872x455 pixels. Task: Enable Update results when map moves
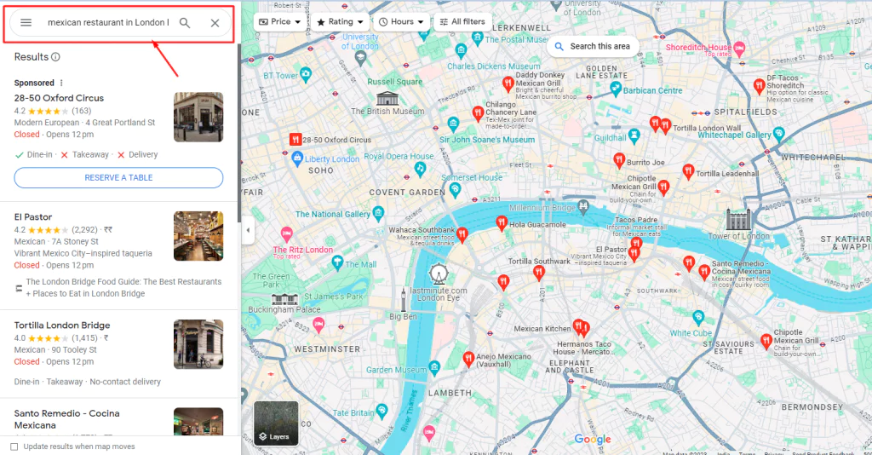(x=14, y=446)
